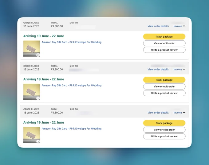Image resolution: width=209 pixels, height=165 pixels.
Task: Click quantity badge 2 on bottom order thumbnail
Action: (38, 142)
